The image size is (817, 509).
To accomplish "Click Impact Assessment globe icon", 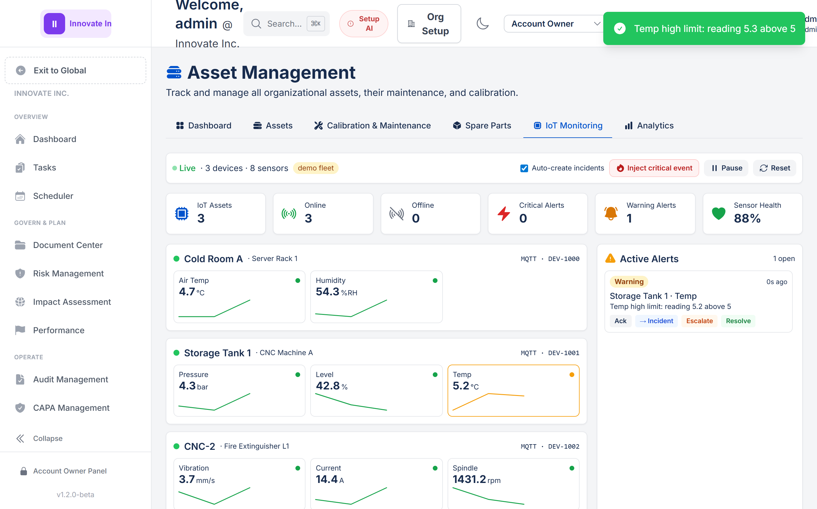I will tap(20, 302).
